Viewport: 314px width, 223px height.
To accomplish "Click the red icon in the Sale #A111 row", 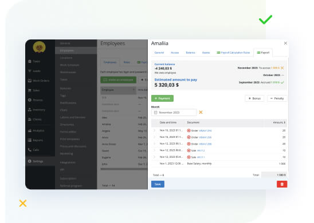I will tap(189, 157).
